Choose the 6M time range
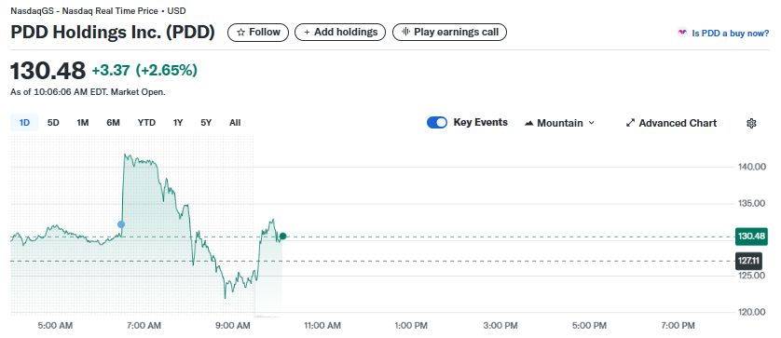This screenshot has width=781, height=338. [113, 123]
